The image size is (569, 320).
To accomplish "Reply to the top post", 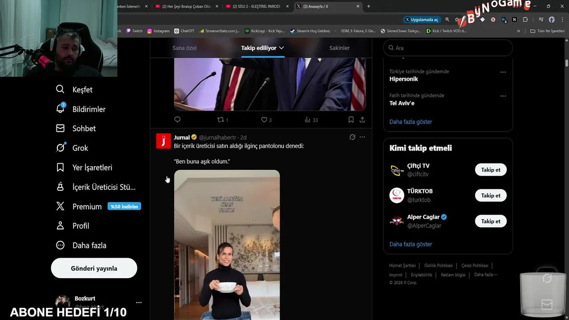I will pos(177,120).
